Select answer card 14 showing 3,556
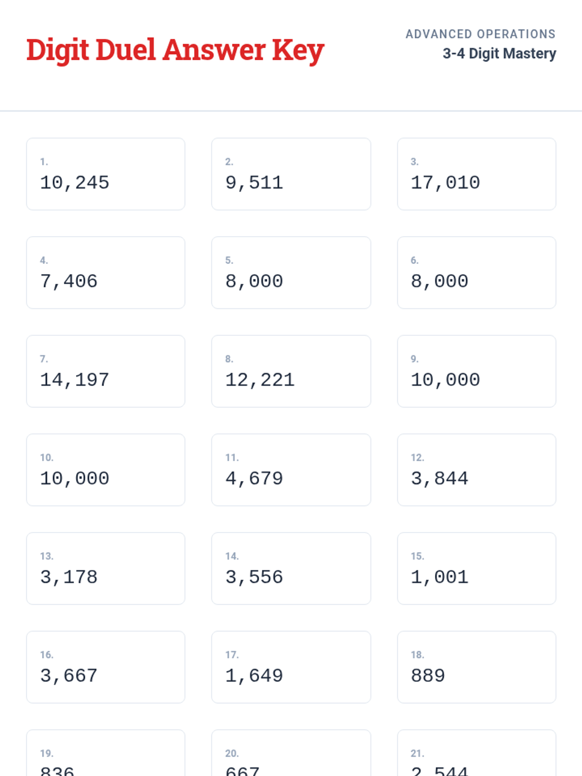This screenshot has width=582, height=776. 291,568
